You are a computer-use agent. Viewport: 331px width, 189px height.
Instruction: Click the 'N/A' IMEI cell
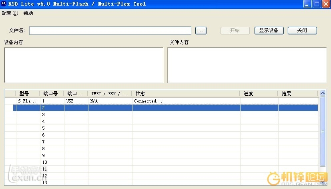pyautogui.click(x=110, y=101)
